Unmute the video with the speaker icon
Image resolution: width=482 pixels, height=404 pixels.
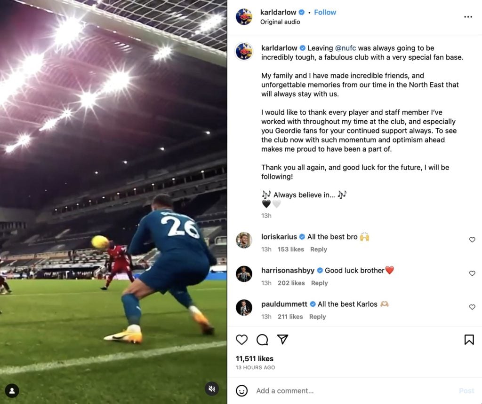pos(212,388)
